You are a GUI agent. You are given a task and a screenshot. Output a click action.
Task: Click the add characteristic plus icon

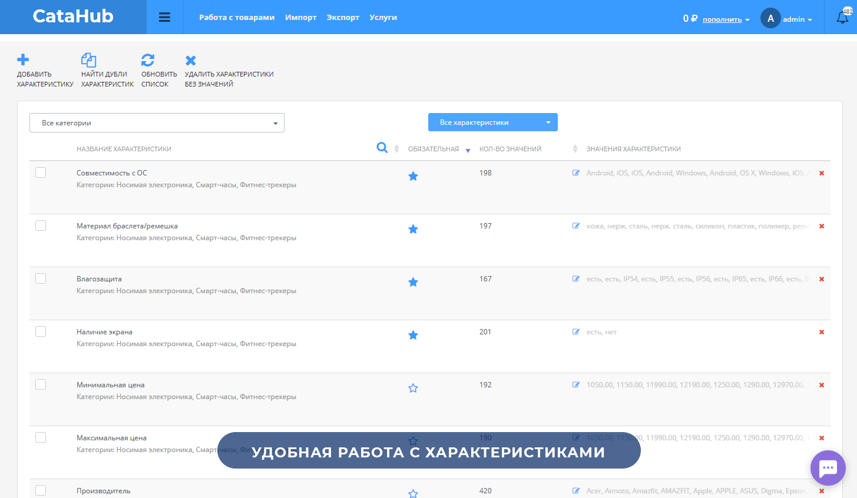pyautogui.click(x=23, y=59)
